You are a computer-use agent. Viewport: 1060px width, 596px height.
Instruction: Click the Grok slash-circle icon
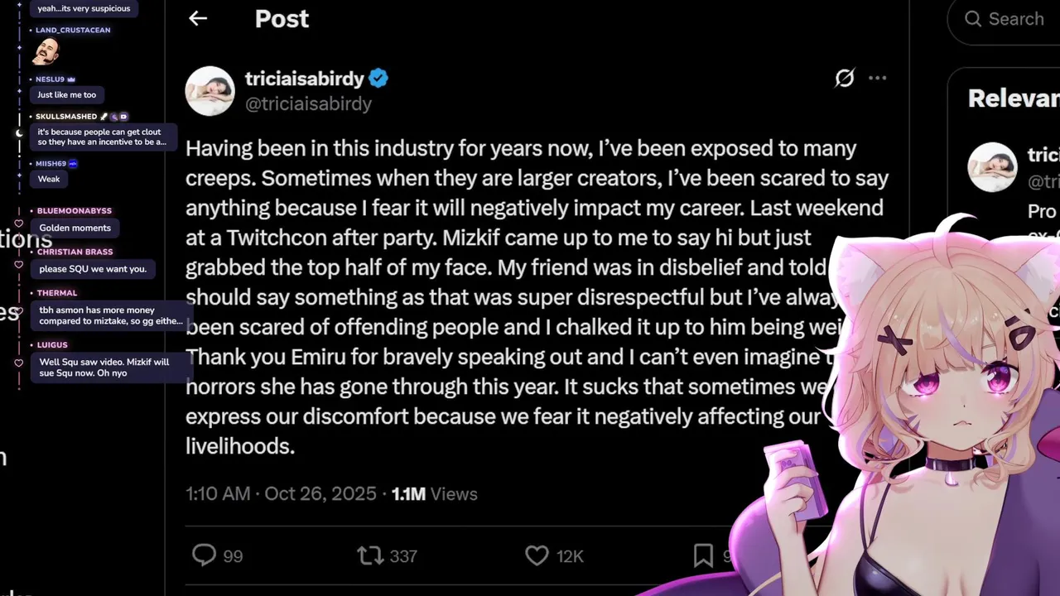click(x=844, y=79)
